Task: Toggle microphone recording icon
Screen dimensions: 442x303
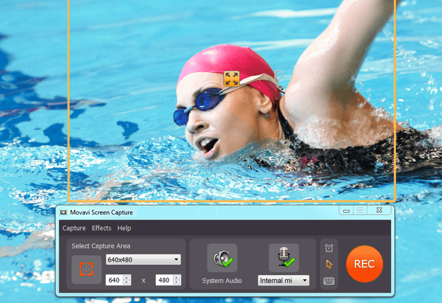Action: coord(284,258)
